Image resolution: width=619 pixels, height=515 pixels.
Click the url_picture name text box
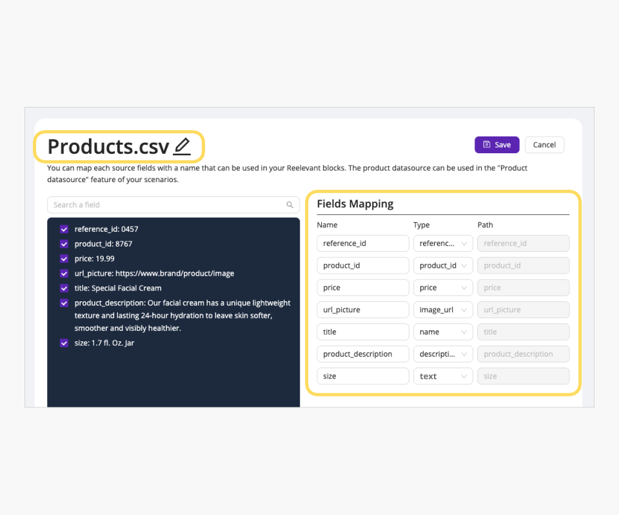pos(362,310)
